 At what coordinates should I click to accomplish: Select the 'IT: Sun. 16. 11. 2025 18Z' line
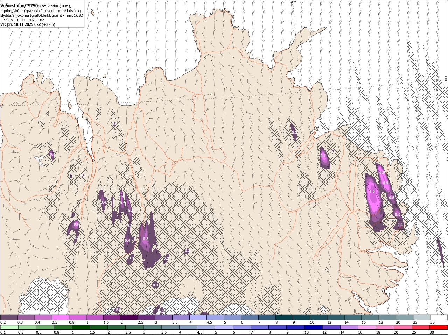click(22, 20)
